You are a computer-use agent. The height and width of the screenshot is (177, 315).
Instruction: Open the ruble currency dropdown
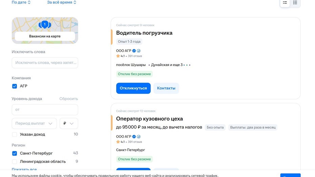tap(69, 123)
